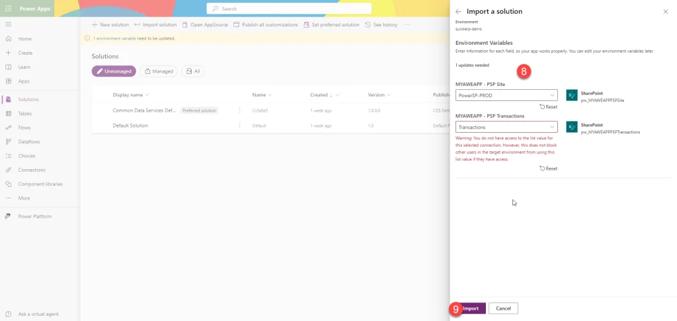
Task: Click the Choices list icon
Action: pyautogui.click(x=8, y=156)
